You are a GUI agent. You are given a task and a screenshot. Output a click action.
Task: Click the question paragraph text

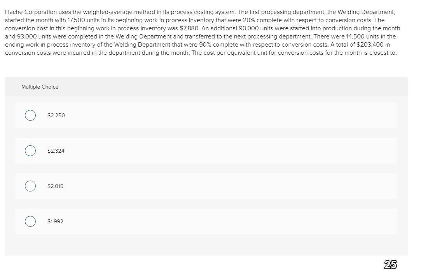tap(202, 32)
